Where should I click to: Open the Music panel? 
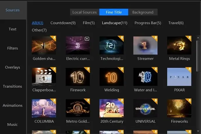tap(13, 124)
